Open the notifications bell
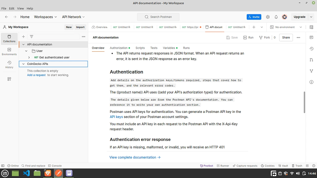Image resolution: width=317 pixels, height=178 pixels. tap(276, 17)
